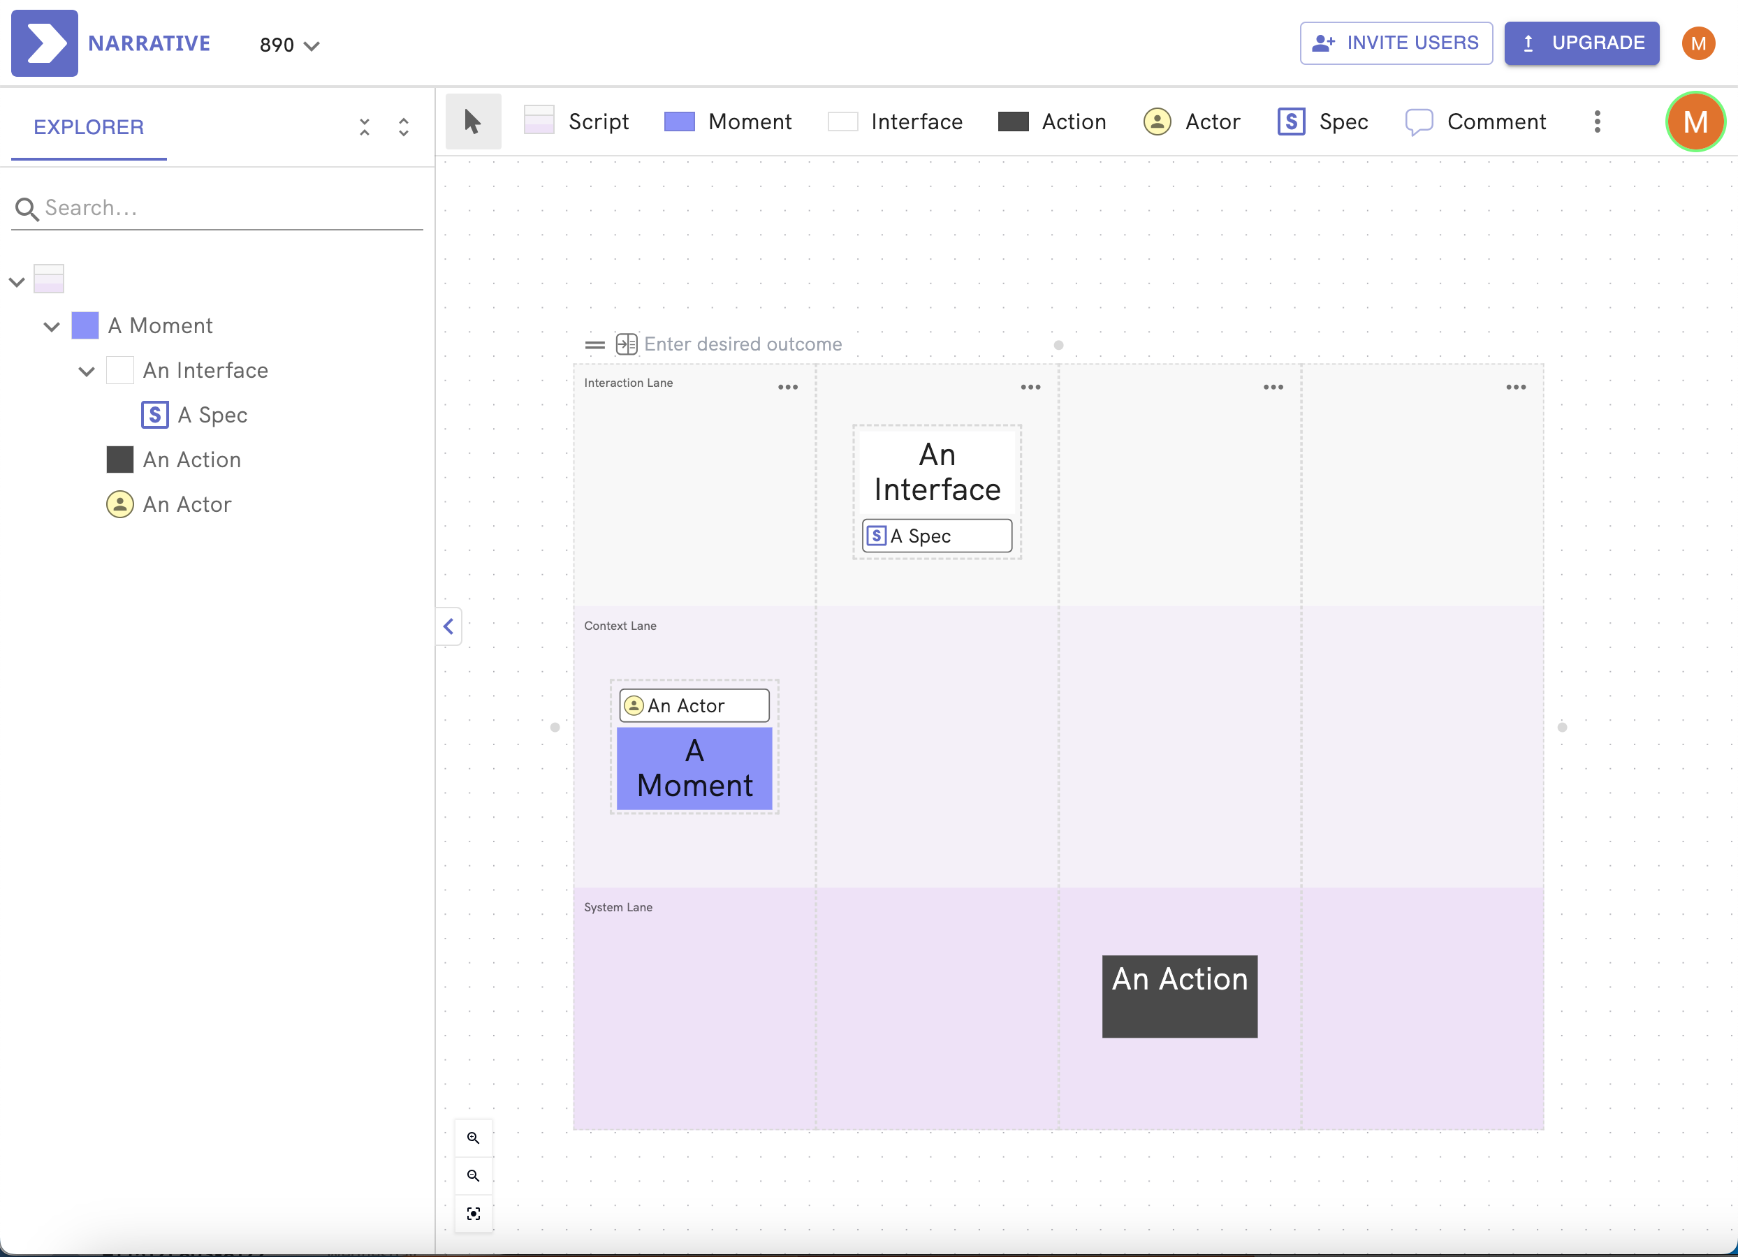Open the first column options menu

788,388
